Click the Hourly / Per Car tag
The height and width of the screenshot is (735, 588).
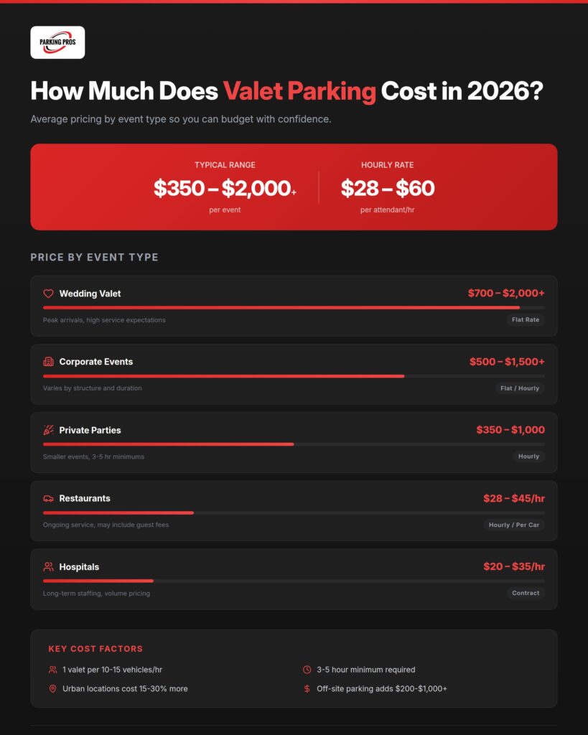(514, 525)
